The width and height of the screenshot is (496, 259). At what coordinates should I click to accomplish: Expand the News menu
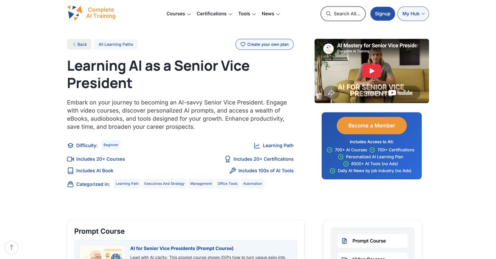[x=271, y=14]
